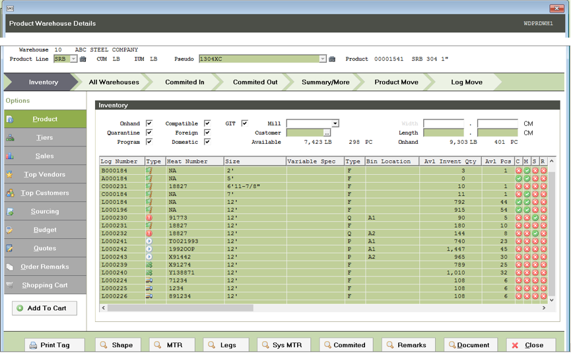Open the Product Line lookup binoculars icon
This screenshot has height=353, width=571.
(83, 59)
